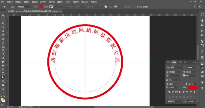Select the Healing Brush tool
205x108 pixels.
[x=3, y=39]
